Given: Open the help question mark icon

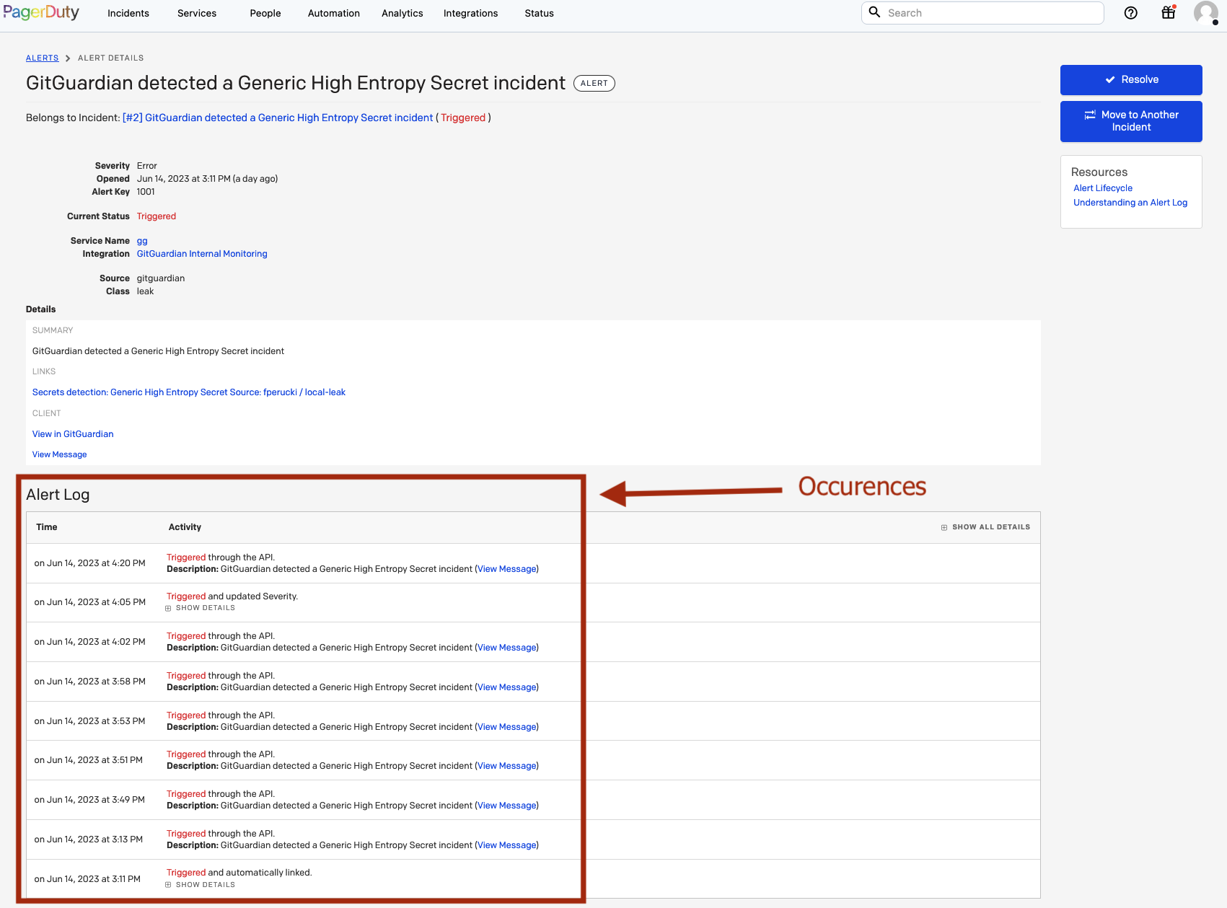Looking at the screenshot, I should pos(1130,13).
